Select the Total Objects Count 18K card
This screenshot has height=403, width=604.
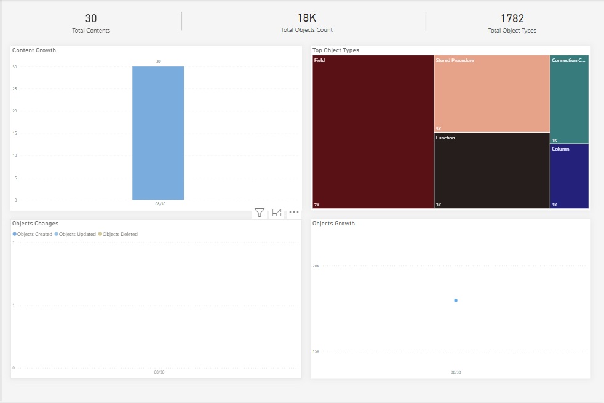[306, 23]
